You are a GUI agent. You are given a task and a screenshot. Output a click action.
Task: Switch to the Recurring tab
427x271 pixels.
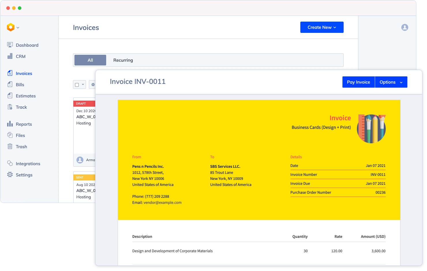(x=123, y=60)
